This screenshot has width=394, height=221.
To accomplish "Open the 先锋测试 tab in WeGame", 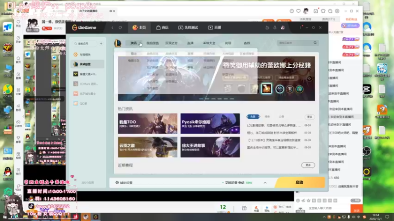I will [188, 28].
